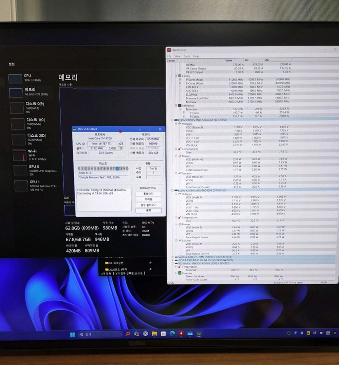
Task: Open the 2026년도 1학기 folder in Explorer
Action: [x=118, y=269]
